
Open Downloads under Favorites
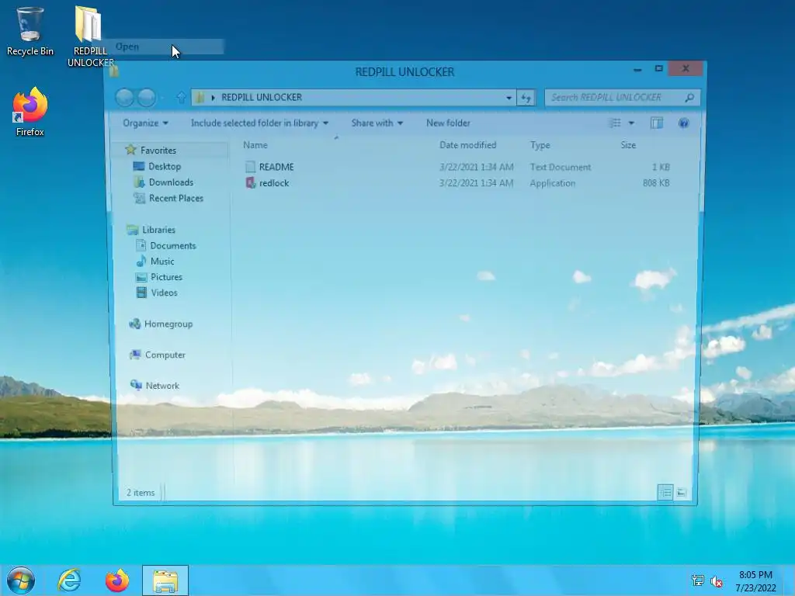tap(171, 182)
